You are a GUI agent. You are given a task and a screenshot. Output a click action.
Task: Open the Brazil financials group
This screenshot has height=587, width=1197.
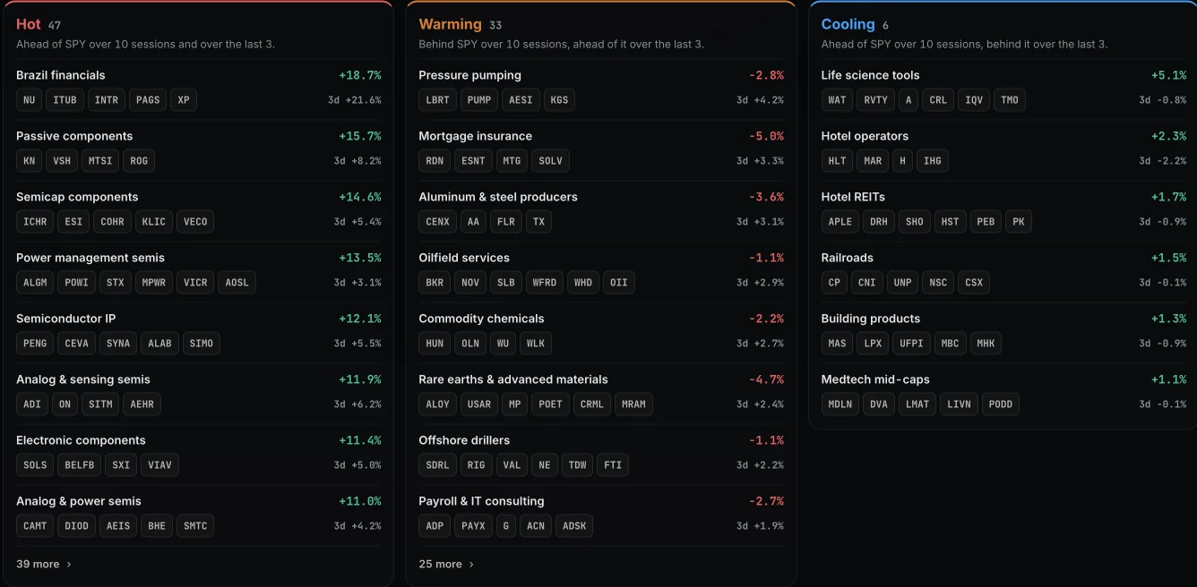(60, 75)
